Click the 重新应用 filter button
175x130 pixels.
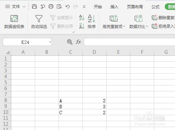pyautogui.click(x=62, y=26)
